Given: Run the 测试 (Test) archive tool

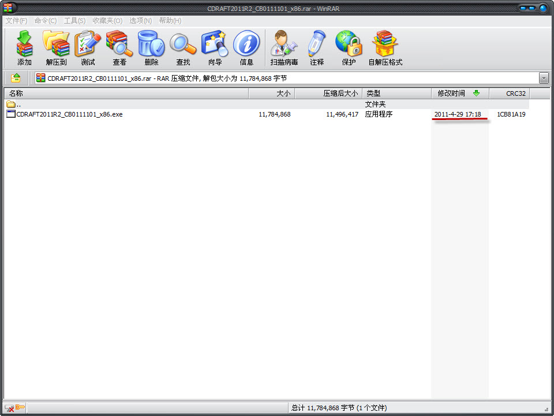Looking at the screenshot, I should 88,47.
